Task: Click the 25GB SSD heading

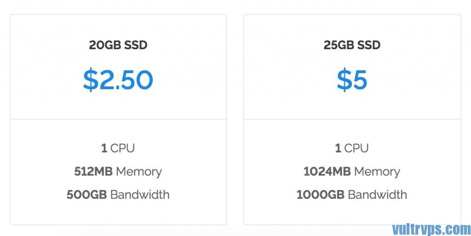Action: [x=352, y=45]
